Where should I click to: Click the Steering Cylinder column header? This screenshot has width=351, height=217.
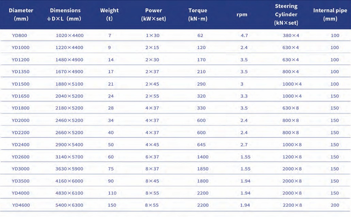[x=286, y=15]
